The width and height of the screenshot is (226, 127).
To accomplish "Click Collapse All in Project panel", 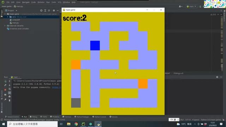I will point(49,11).
